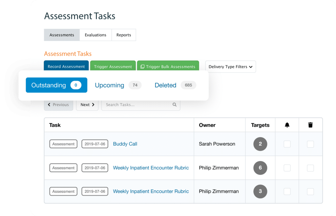The width and height of the screenshot is (336, 216).
Task: Select the Deleted tasks tab
Action: [x=175, y=85]
